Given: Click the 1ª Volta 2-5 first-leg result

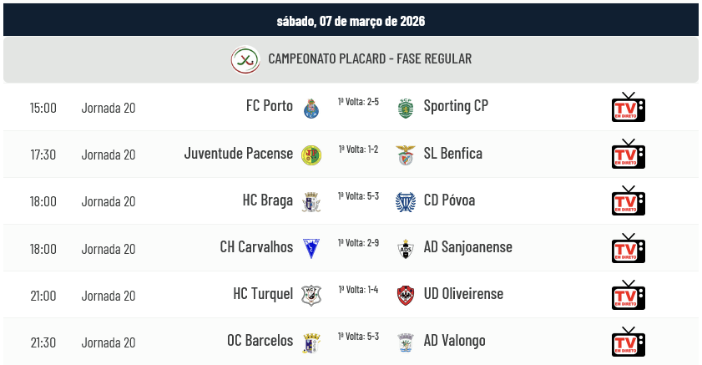Looking at the screenshot, I should pos(358,102).
